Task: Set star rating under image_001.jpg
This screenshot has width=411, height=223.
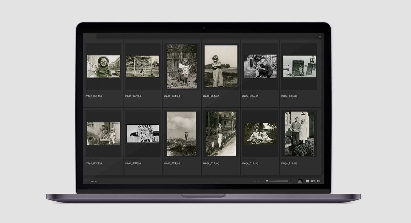Action: pyautogui.click(x=93, y=92)
